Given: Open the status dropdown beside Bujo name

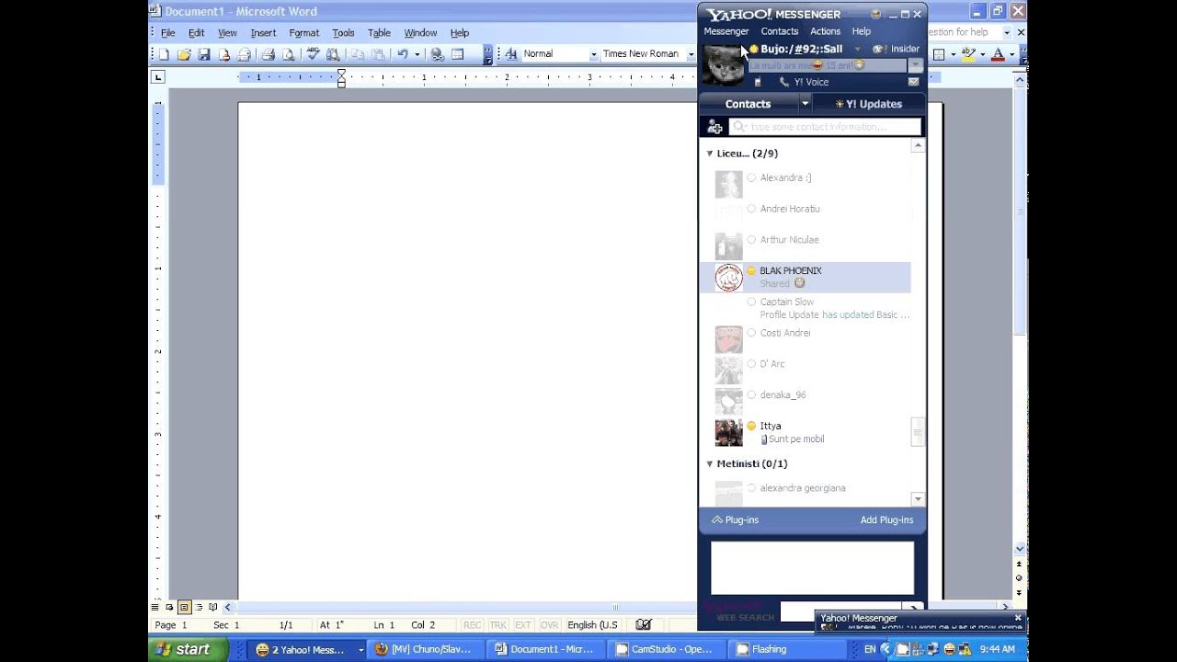Looking at the screenshot, I should tap(857, 49).
